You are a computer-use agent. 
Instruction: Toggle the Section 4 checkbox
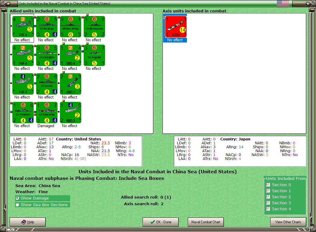(268, 209)
